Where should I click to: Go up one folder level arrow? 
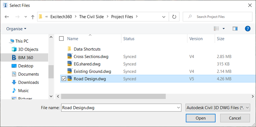(x=33, y=17)
